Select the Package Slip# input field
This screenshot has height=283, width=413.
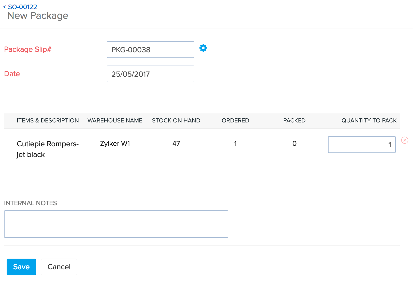[x=150, y=50]
